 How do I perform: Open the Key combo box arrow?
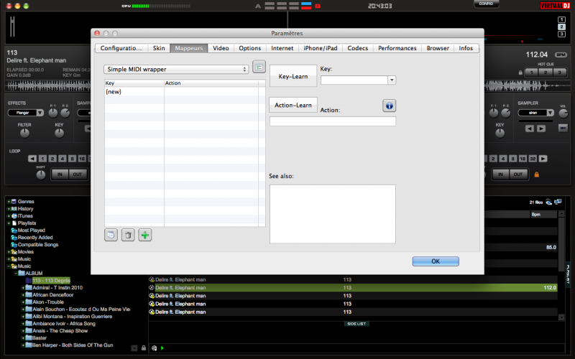point(392,80)
